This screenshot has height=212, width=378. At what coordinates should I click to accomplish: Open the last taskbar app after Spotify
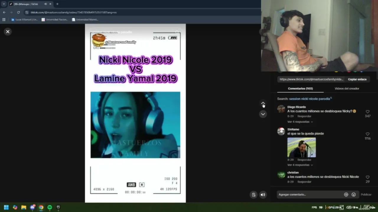tap(58, 207)
